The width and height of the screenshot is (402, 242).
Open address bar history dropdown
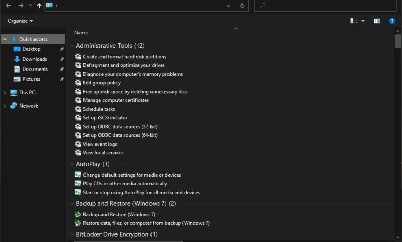tap(228, 6)
